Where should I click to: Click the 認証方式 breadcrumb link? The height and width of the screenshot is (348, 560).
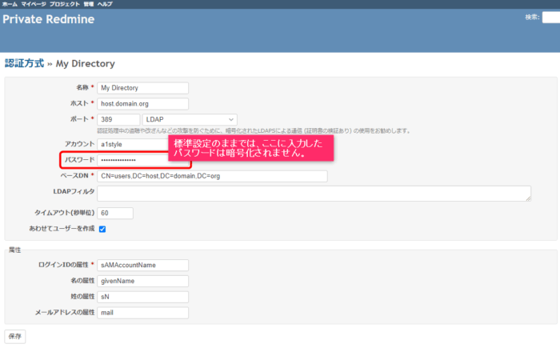[24, 63]
